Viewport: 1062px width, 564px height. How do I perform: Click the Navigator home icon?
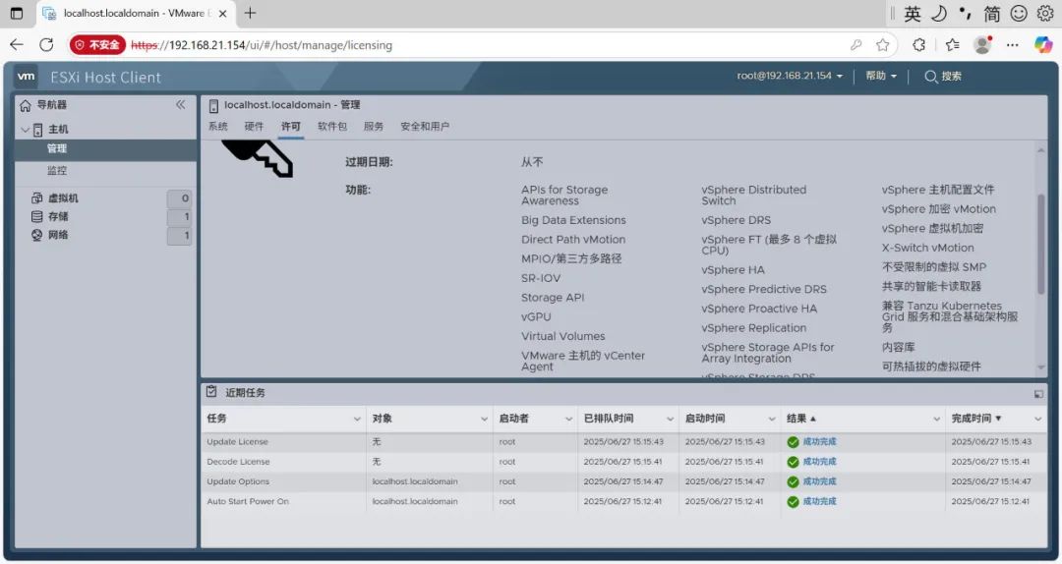26,105
